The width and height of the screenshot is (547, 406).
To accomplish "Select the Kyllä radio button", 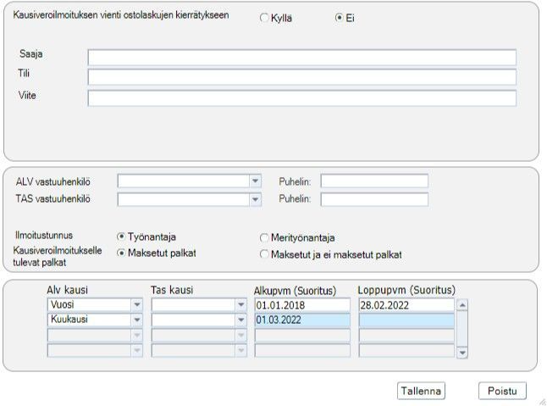I will [x=264, y=18].
